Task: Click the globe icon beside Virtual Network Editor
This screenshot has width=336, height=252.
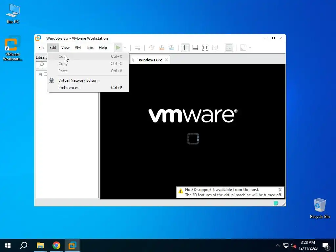Action: coord(52,80)
